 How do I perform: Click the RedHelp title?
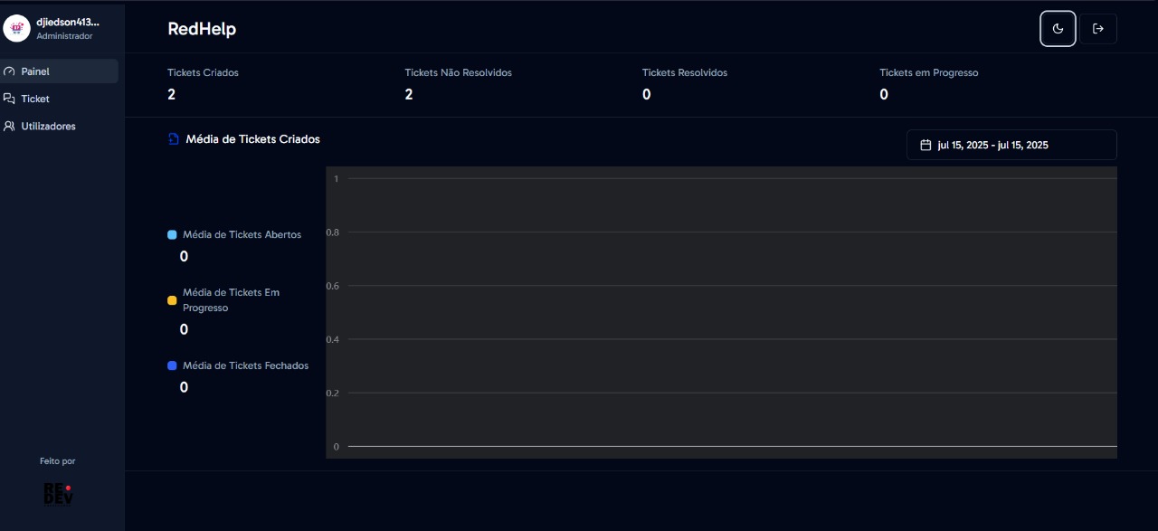point(201,28)
